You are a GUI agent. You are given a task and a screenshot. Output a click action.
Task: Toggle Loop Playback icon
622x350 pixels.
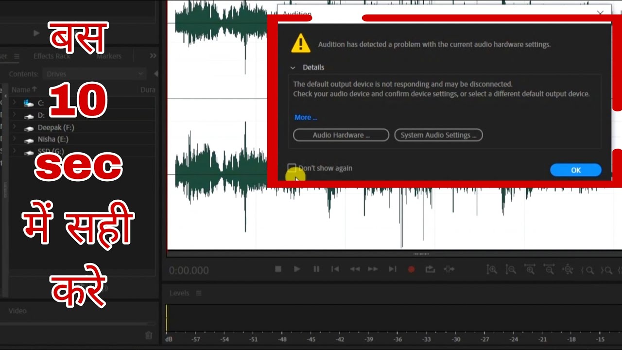tap(430, 269)
